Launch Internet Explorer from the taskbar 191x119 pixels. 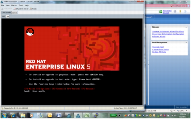(x=13, y=115)
